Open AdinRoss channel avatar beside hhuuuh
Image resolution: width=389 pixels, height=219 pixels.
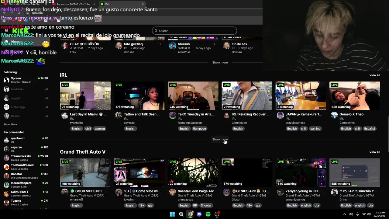173,46
